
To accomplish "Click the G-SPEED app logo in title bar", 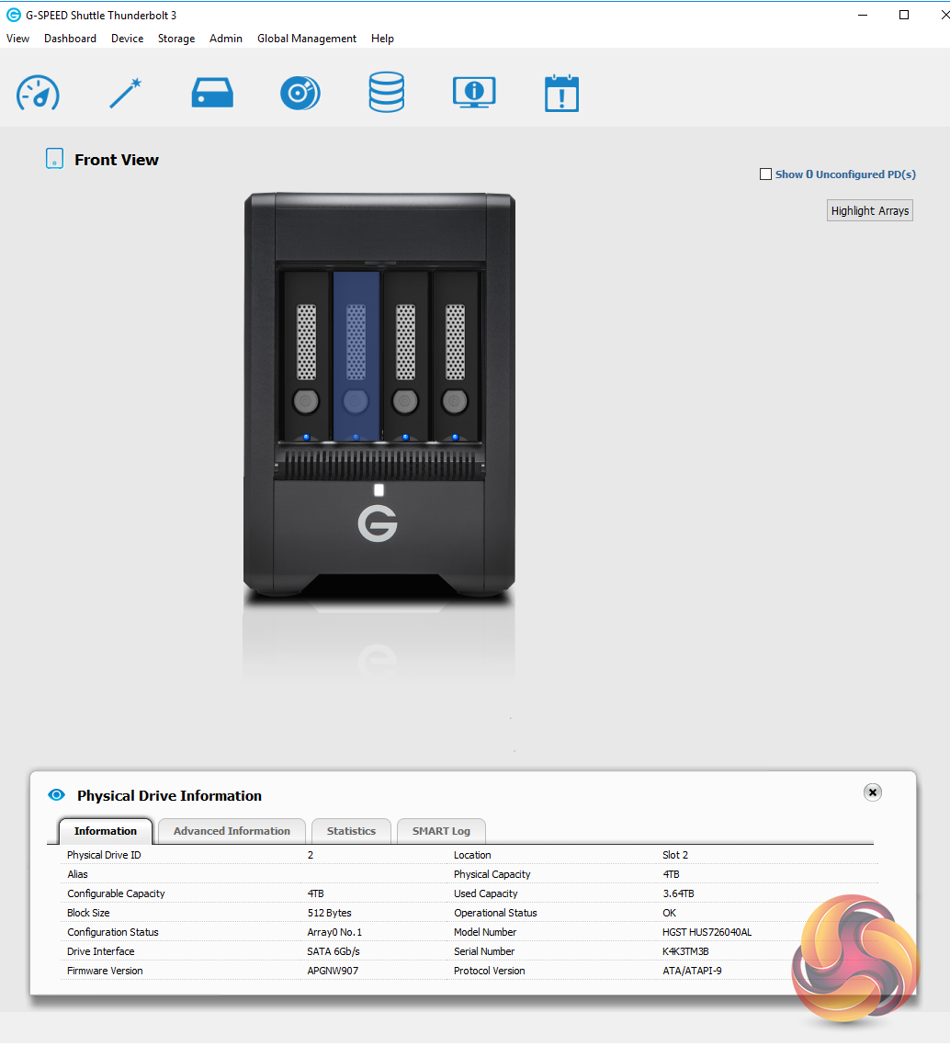I will pyautogui.click(x=14, y=15).
